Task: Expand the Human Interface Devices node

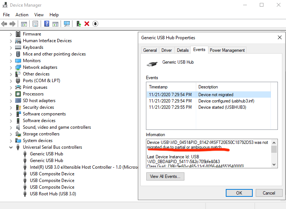Action: point(11,41)
